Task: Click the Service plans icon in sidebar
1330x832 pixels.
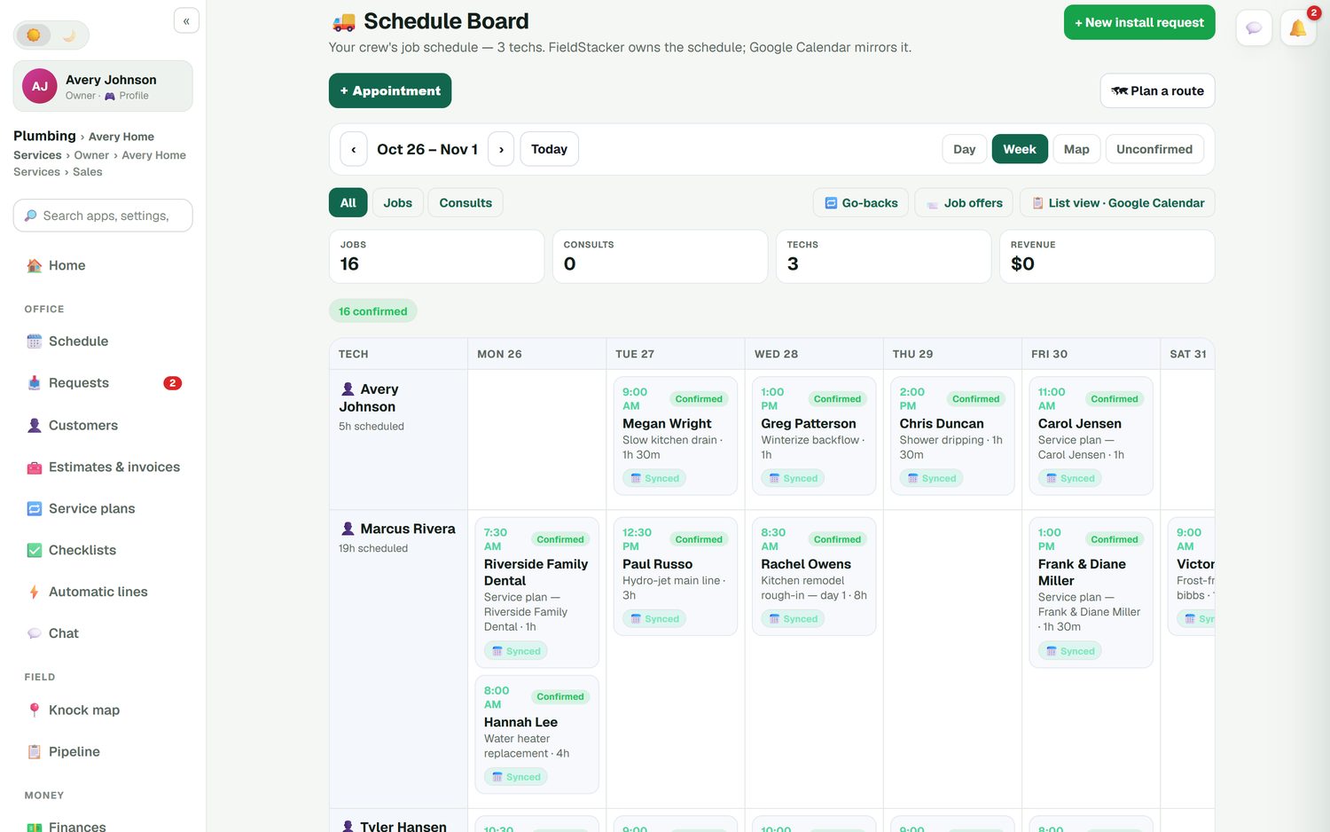Action: 34,509
